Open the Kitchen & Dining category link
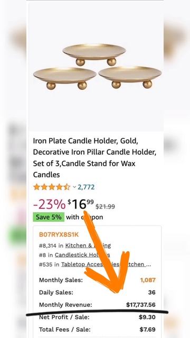The height and width of the screenshot is (338, 190). [x=88, y=245]
